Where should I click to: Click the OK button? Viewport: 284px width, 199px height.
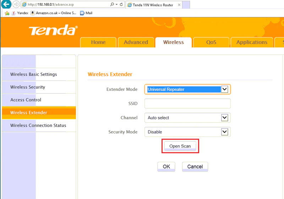tap(166, 167)
